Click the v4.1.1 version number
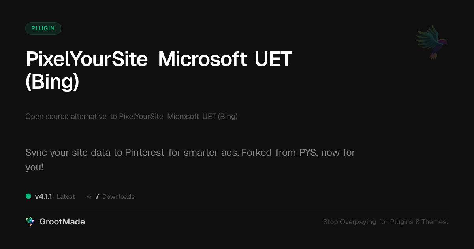Viewport: 474px width, 249px height. point(43,196)
